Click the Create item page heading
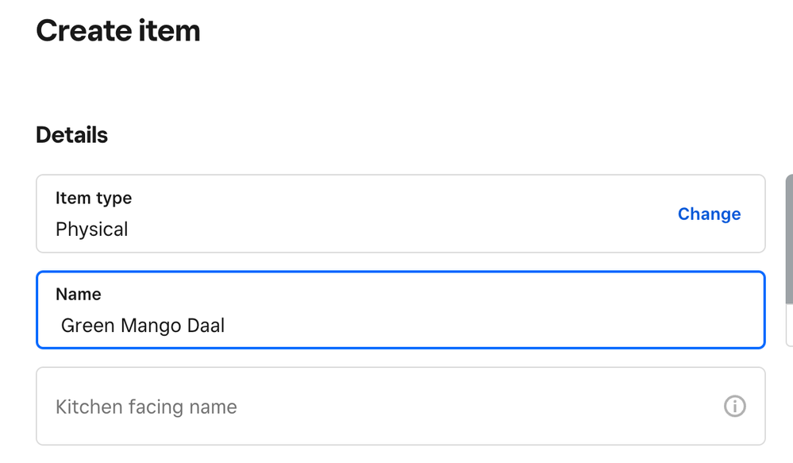The image size is (793, 463). coord(118,31)
